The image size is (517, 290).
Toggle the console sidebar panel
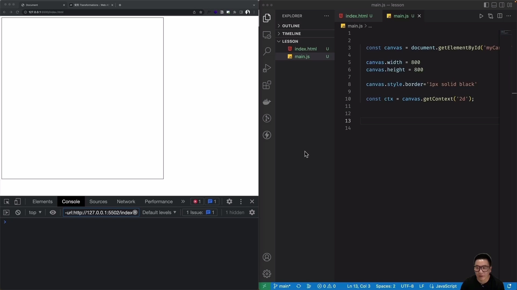point(6,212)
